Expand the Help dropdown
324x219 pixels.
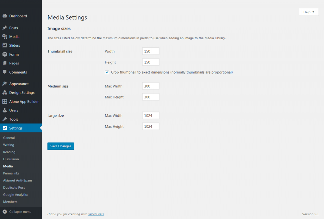tap(309, 12)
